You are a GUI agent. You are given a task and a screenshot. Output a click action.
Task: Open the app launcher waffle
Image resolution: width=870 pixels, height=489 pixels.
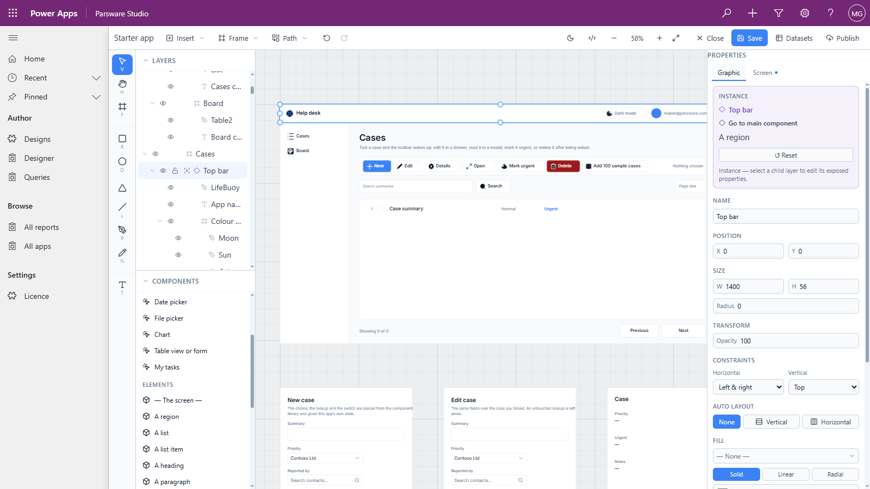pyautogui.click(x=13, y=13)
